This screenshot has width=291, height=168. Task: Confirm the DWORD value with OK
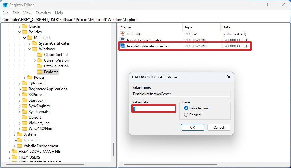192,128
